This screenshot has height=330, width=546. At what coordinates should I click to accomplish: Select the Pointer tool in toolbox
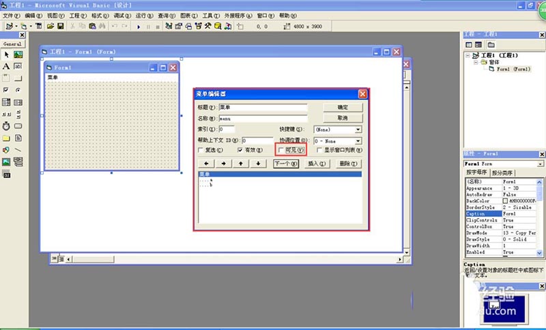(6, 55)
